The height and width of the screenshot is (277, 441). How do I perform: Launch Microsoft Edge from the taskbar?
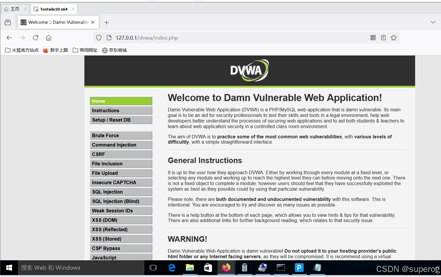[172, 268]
